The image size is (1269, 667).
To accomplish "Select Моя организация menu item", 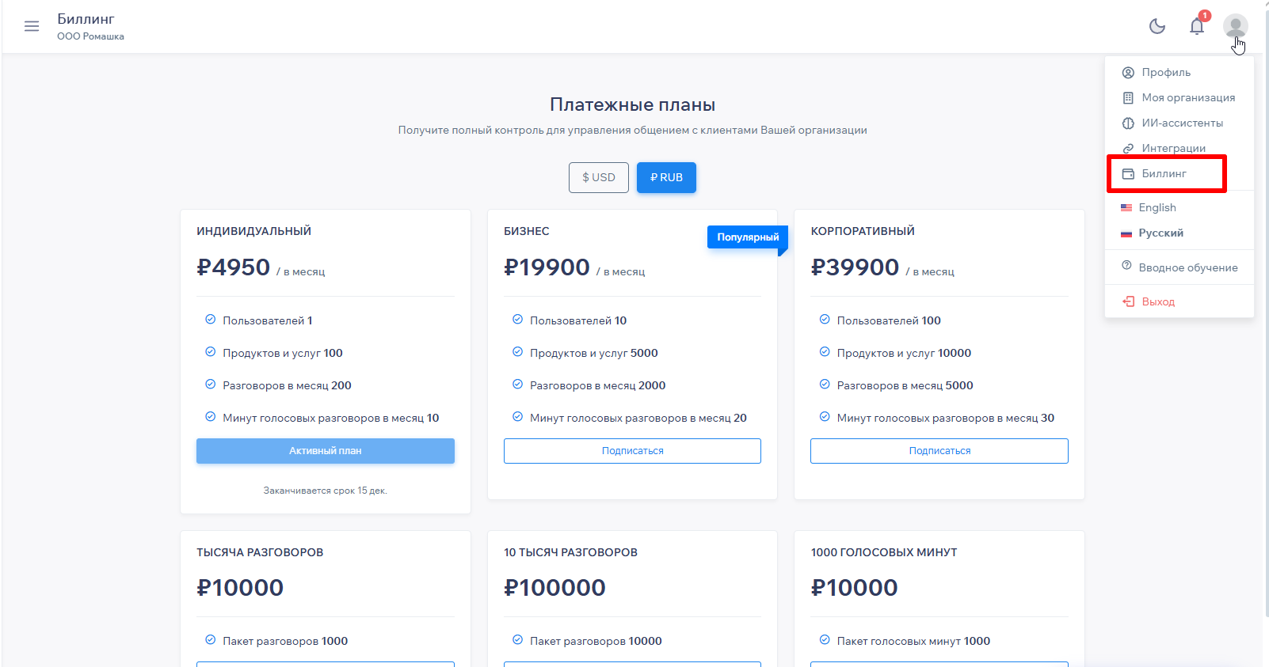I will (1187, 97).
